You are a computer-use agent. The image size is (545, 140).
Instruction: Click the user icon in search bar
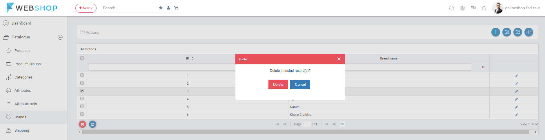point(168,8)
